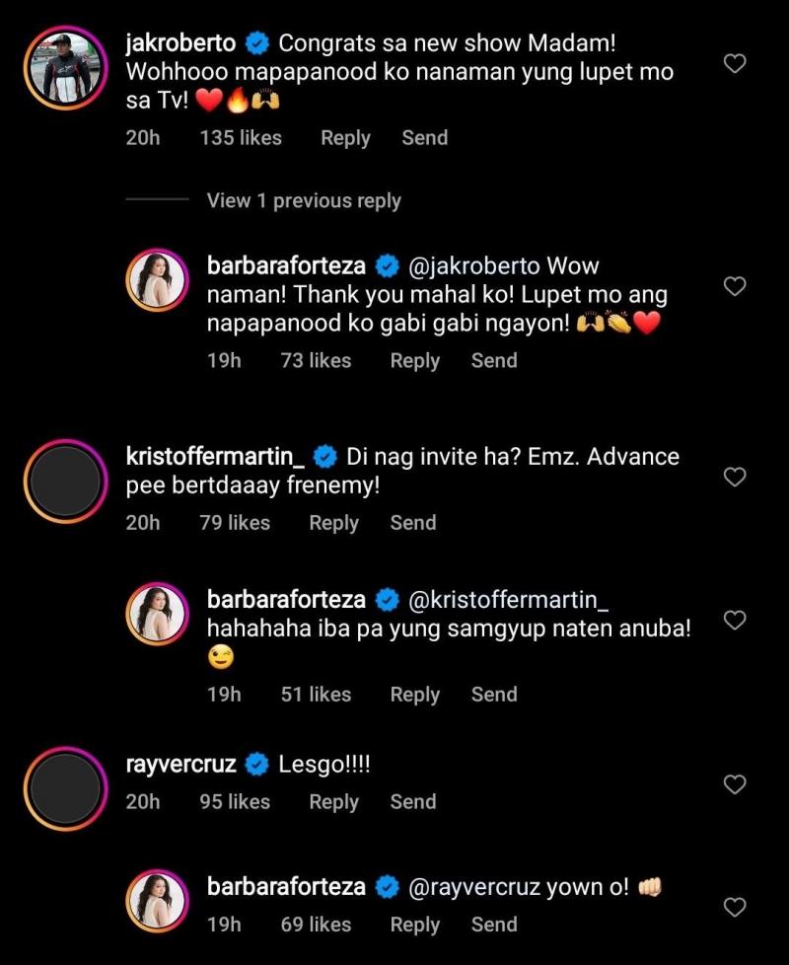View the 95 likes on rayvercruz's comment
The height and width of the screenshot is (965, 789).
(235, 802)
